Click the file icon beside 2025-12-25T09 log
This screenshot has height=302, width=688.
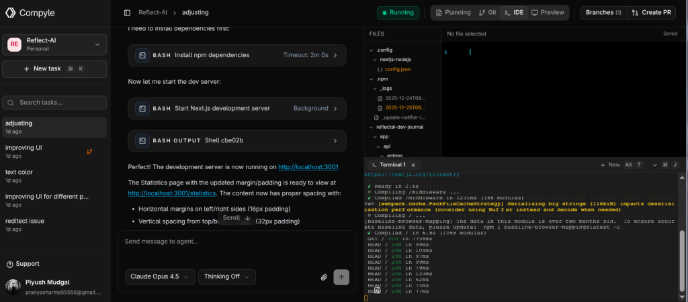click(380, 108)
